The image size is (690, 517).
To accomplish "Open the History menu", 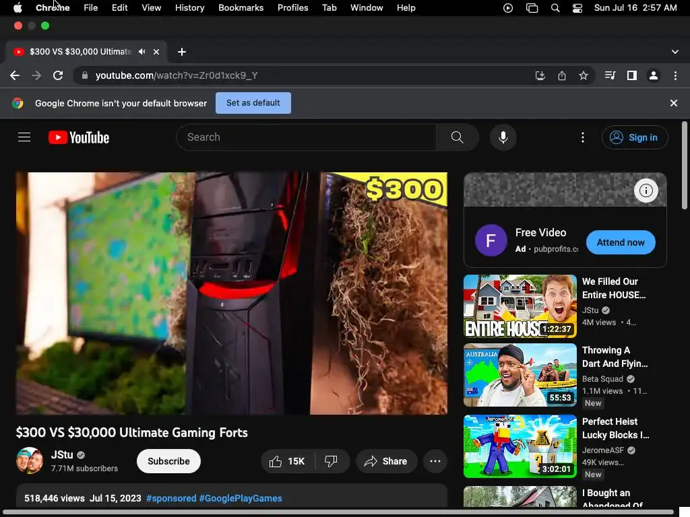I will [x=189, y=7].
